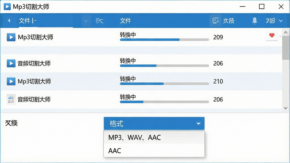Click the document music icon in last row
Image resolution: width=290 pixels, height=163 pixels.
[x=11, y=99]
